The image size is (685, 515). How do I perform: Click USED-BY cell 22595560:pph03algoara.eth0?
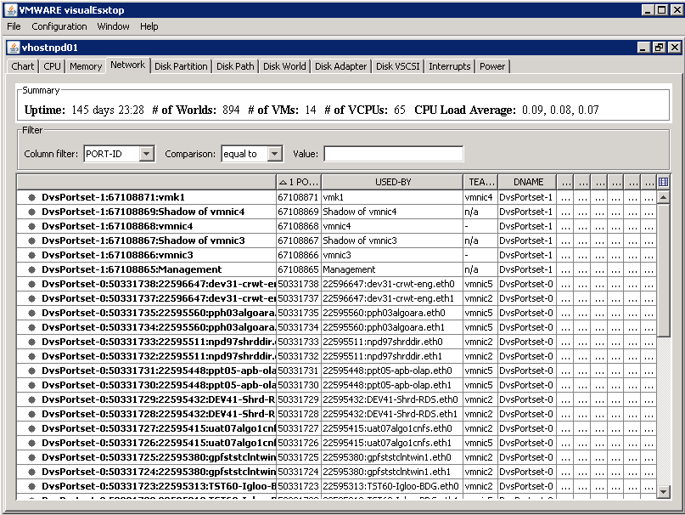pyautogui.click(x=392, y=313)
